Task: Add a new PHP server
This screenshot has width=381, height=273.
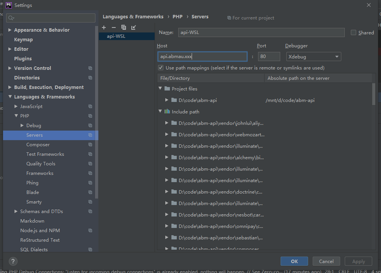Action: [x=104, y=27]
